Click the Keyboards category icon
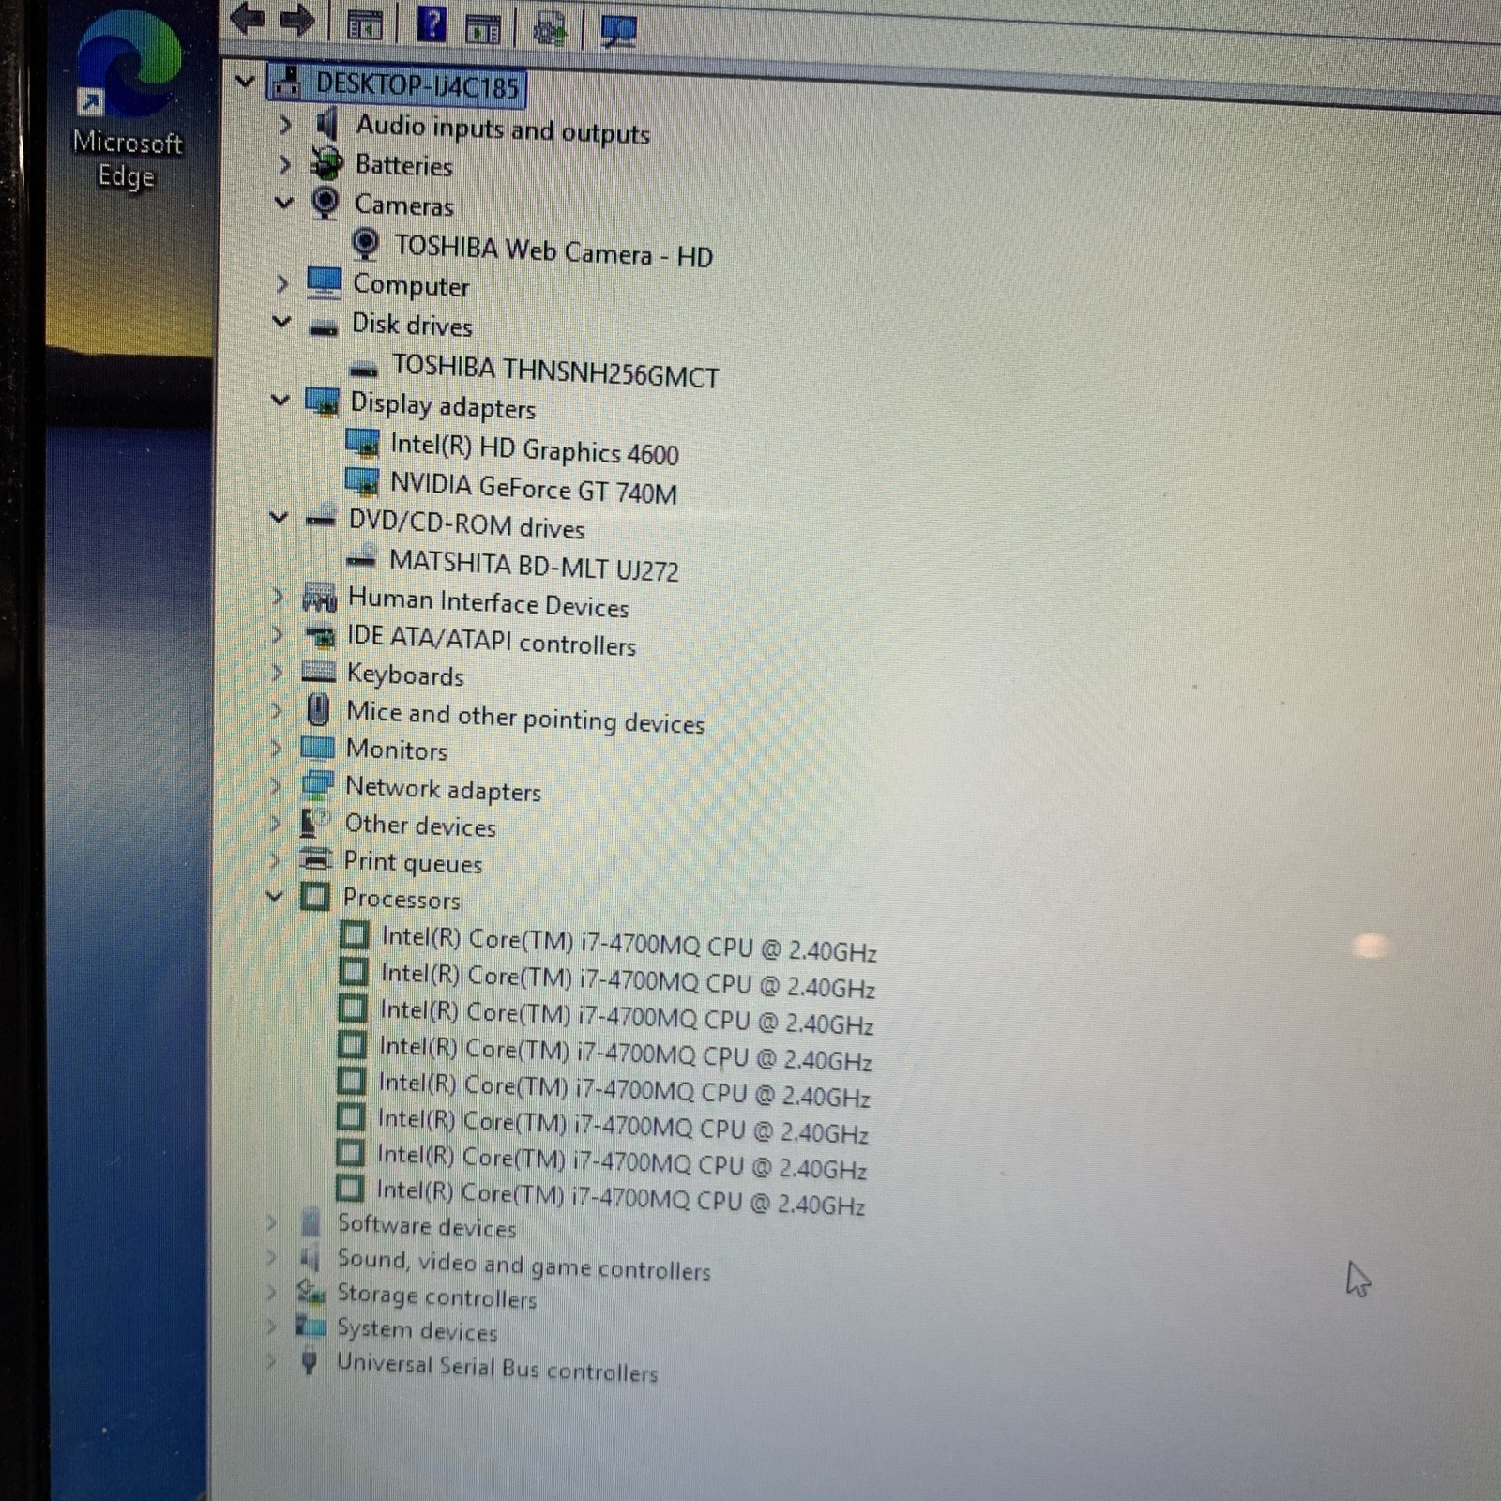 click(318, 672)
